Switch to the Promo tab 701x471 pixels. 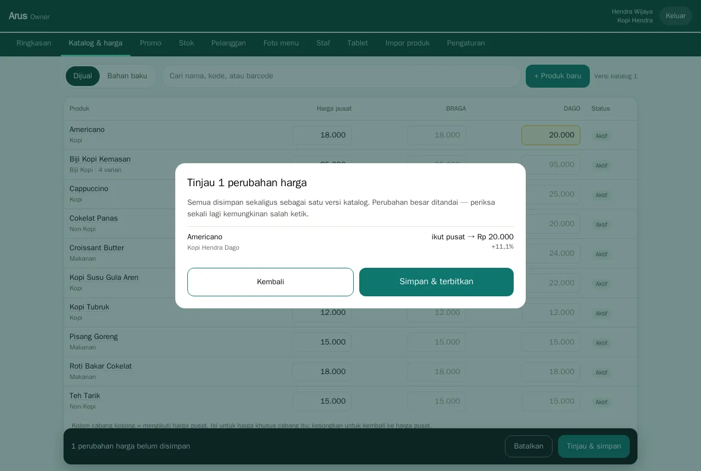(x=151, y=43)
